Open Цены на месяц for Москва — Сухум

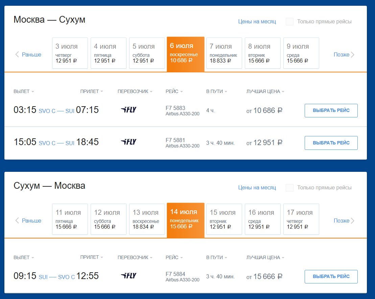257,22
